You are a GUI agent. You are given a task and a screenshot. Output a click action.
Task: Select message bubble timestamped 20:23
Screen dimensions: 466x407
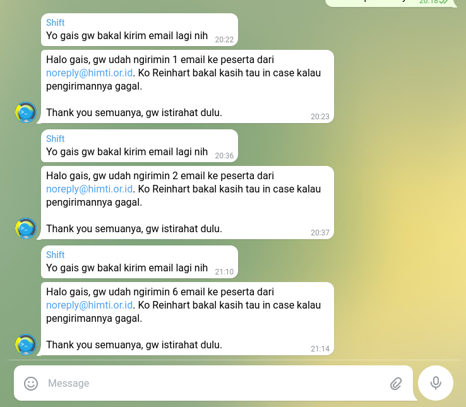click(188, 86)
